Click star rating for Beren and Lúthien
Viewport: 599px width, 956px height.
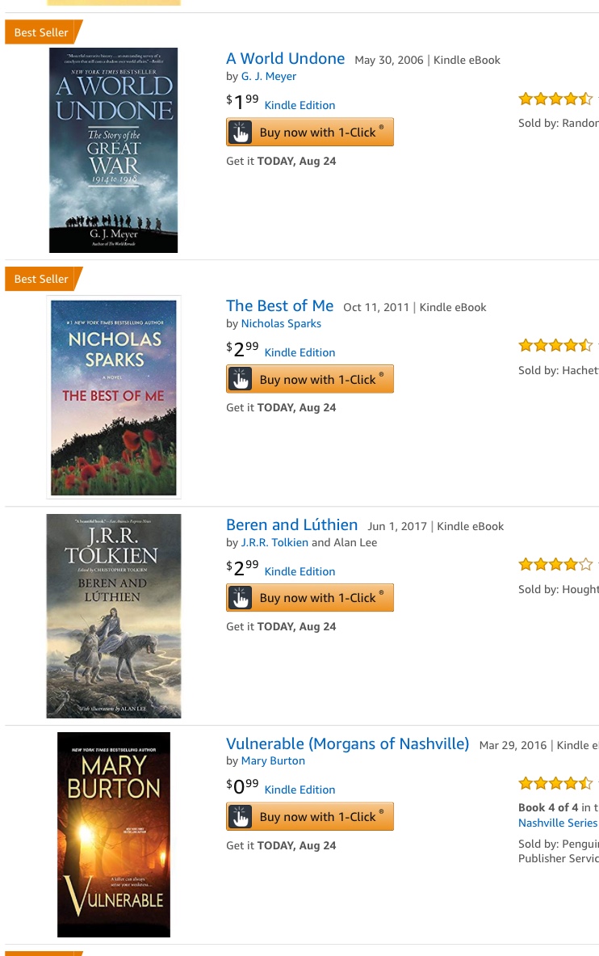point(555,565)
